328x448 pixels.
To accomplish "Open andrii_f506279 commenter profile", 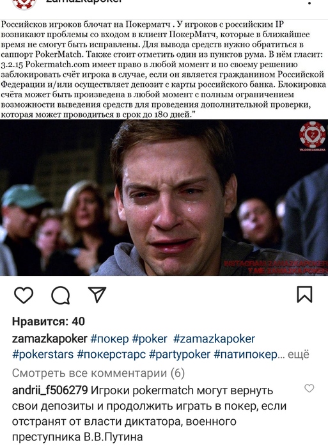I will (50, 390).
